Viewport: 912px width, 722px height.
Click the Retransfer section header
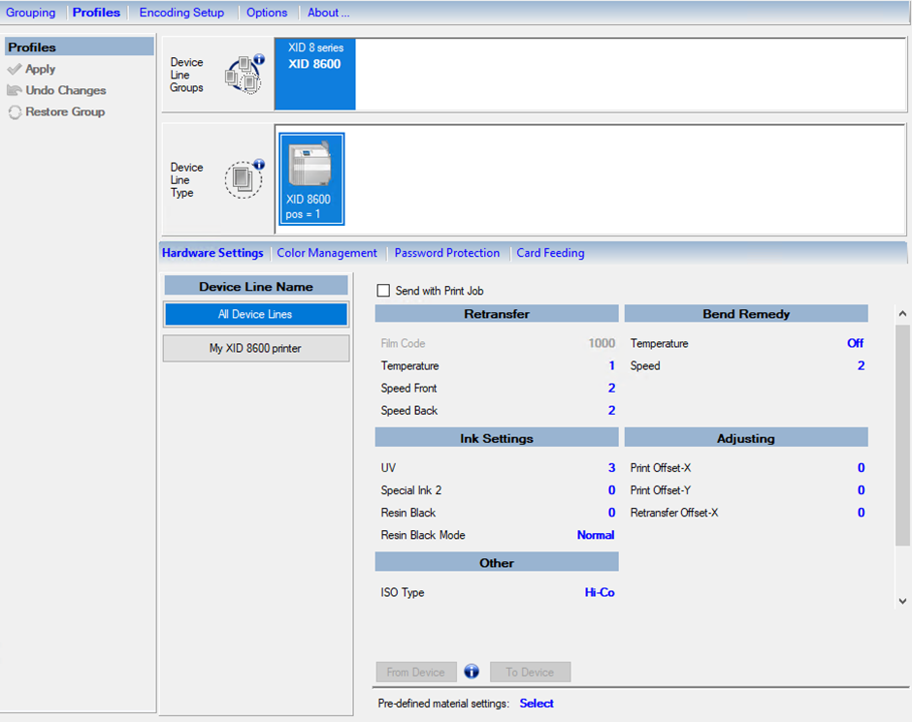497,314
